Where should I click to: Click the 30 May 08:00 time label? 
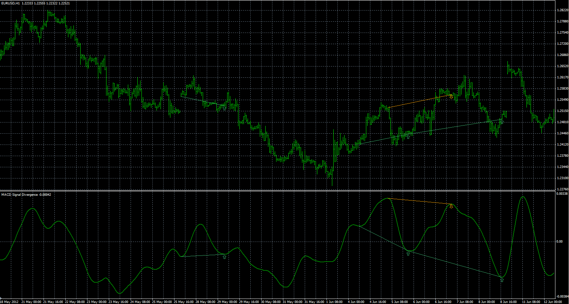(271, 302)
